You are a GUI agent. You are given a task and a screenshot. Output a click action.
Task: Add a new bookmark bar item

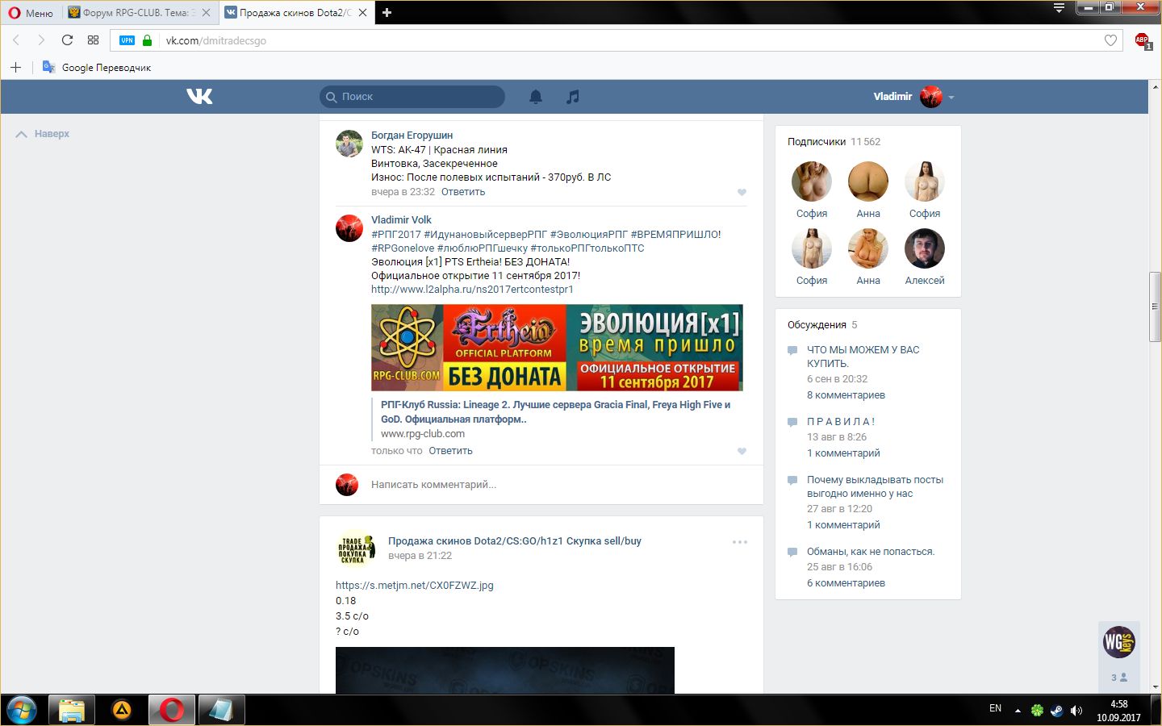[x=15, y=67]
